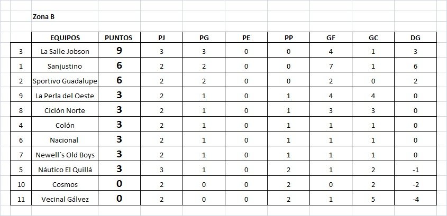Select the EQUIPOS column header cell
Screen dimensions: 447x216
[x=65, y=37]
